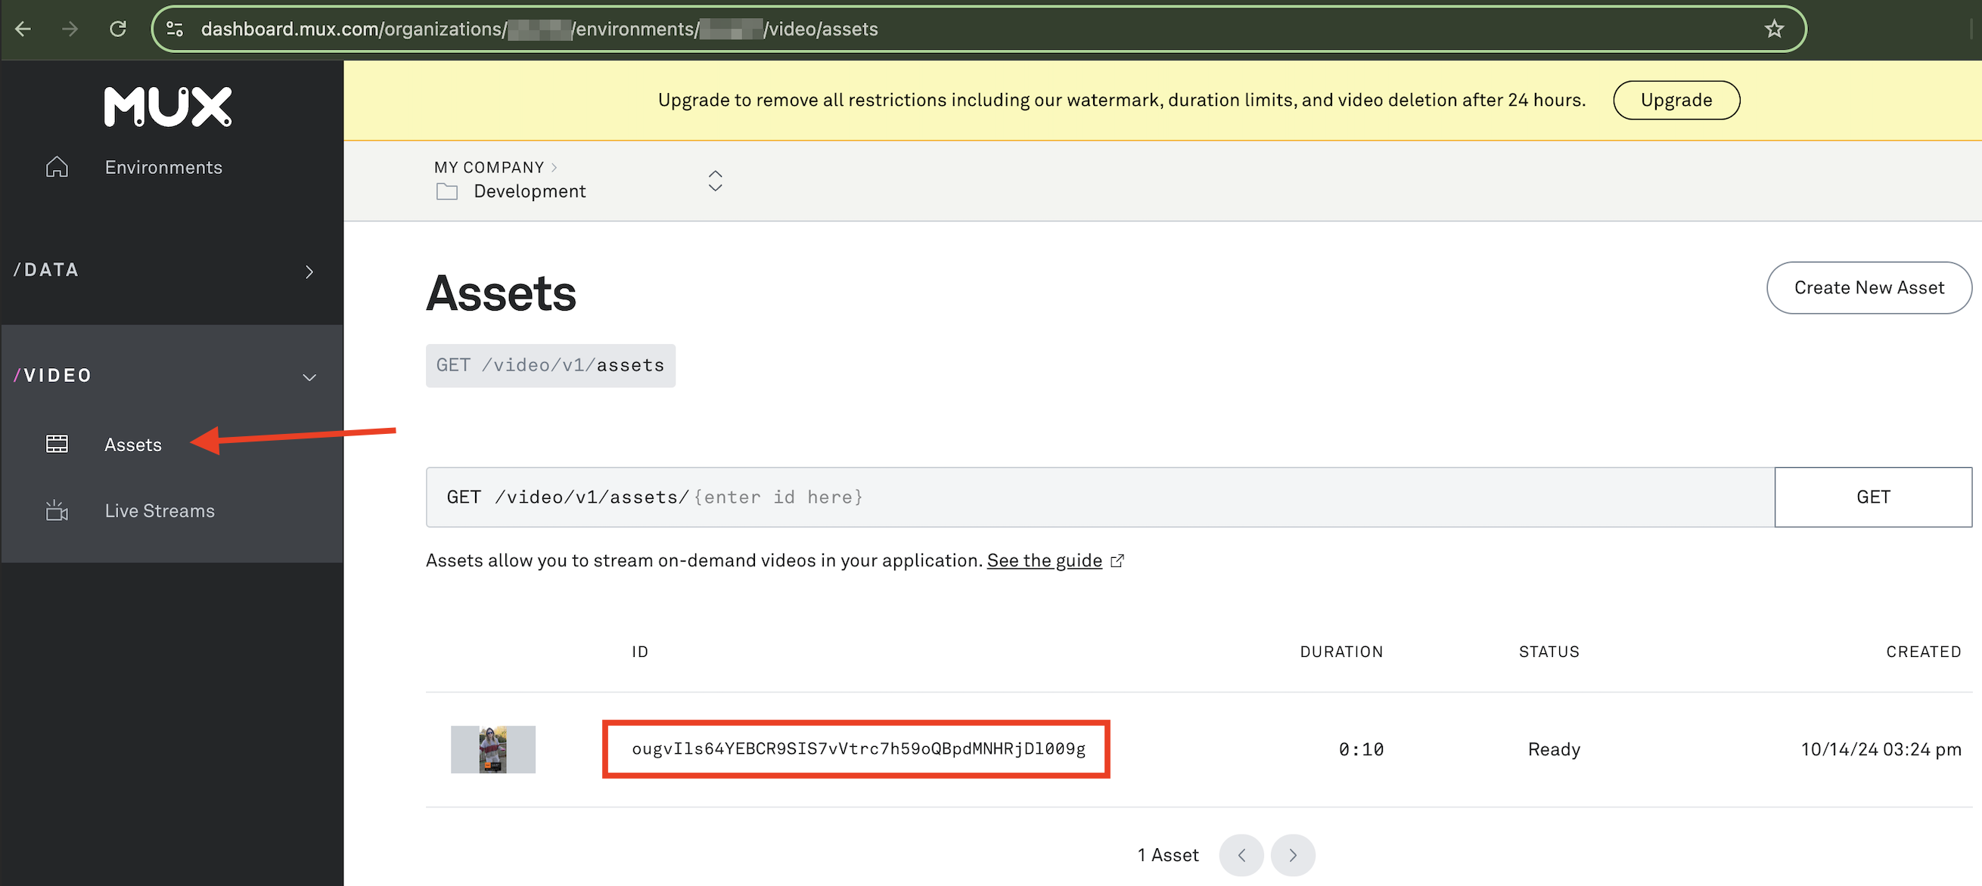Reload the page
This screenshot has width=1982, height=886.
118,29
